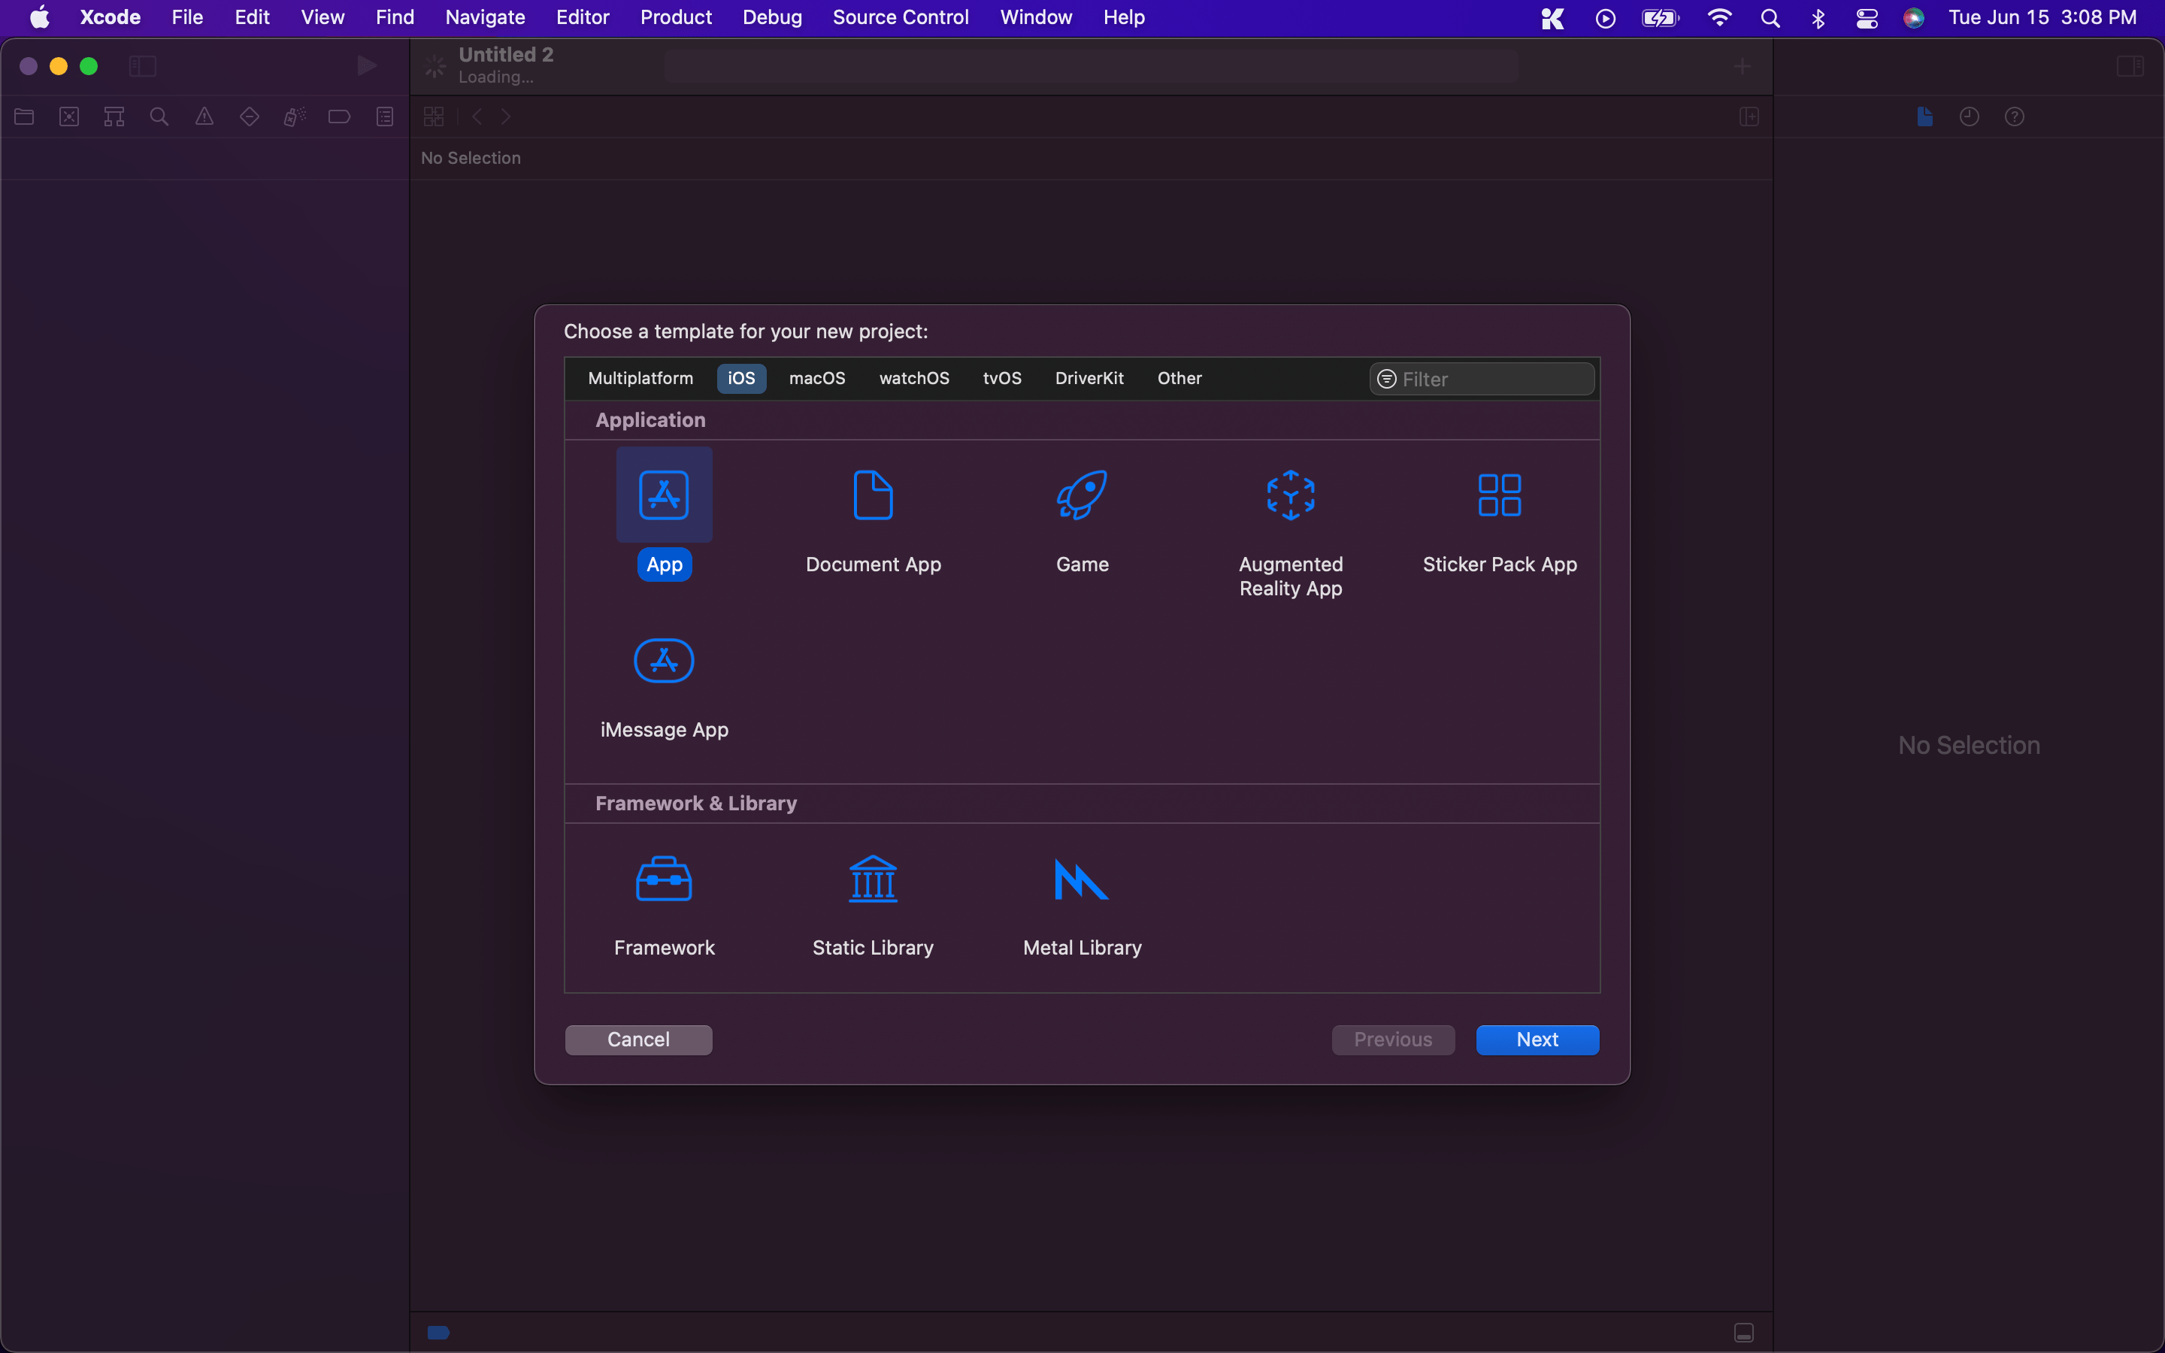Choose the iMessage App template

pyautogui.click(x=664, y=661)
